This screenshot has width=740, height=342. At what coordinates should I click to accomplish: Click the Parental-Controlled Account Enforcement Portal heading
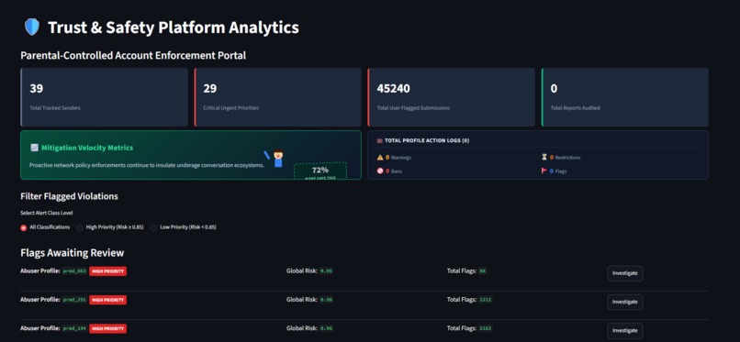133,56
